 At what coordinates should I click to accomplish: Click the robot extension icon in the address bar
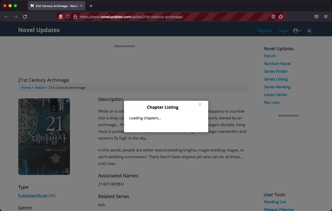point(60,17)
